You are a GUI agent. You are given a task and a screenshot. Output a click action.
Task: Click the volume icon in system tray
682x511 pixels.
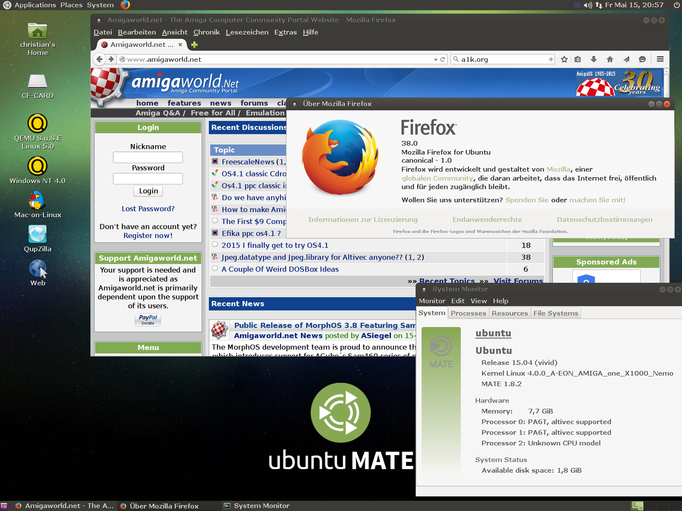pos(588,5)
